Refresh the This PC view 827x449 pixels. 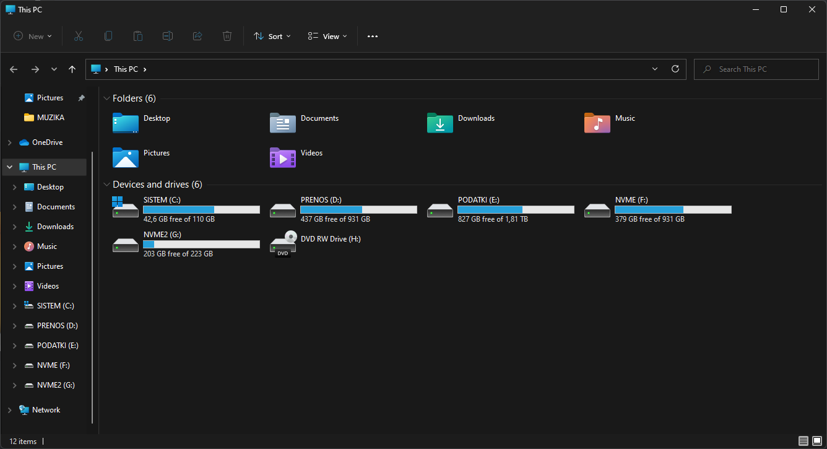coord(675,69)
